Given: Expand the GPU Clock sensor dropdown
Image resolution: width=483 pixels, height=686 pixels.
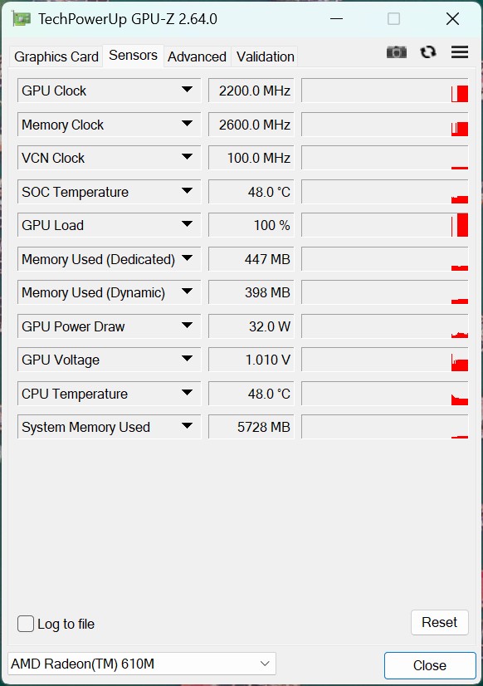Looking at the screenshot, I should (x=187, y=90).
